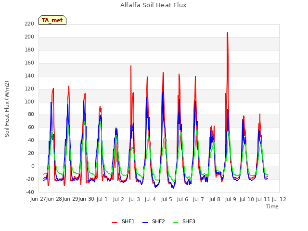This screenshot has width=308, height=231.
Task: Click the 140 y-axis tick label
Action: click(29, 76)
